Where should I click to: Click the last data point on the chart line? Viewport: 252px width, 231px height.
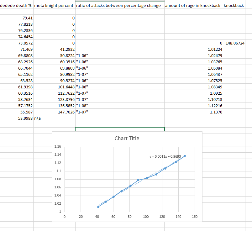tap(185, 156)
